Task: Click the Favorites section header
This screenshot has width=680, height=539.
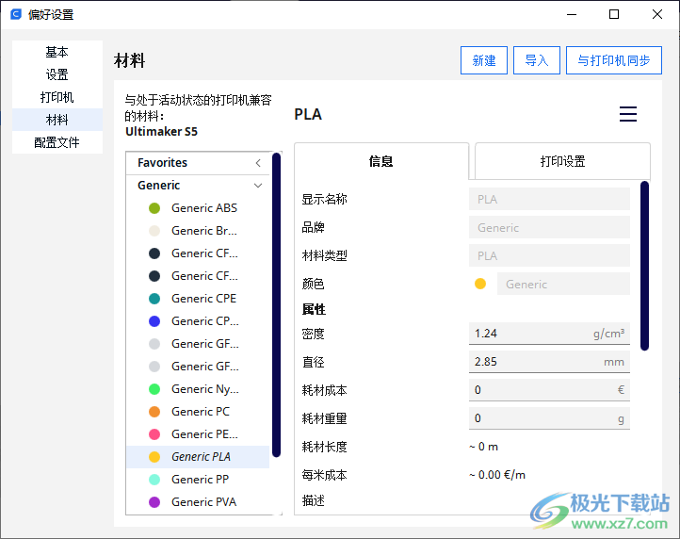Action: click(x=198, y=163)
